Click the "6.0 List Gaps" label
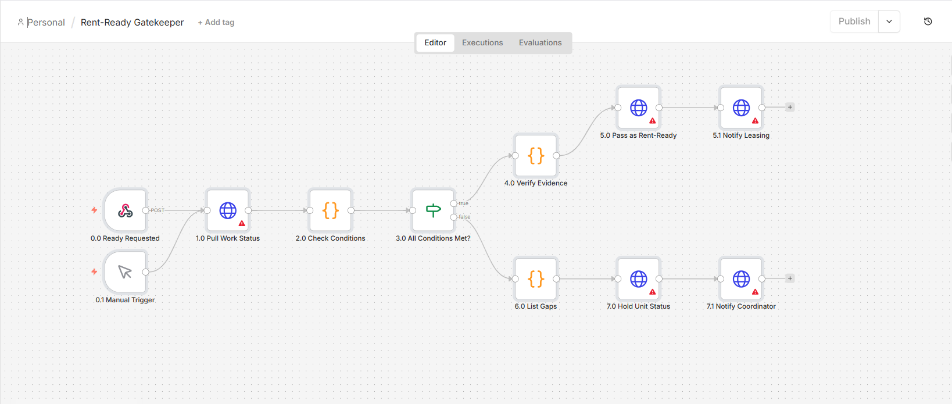 [536, 306]
